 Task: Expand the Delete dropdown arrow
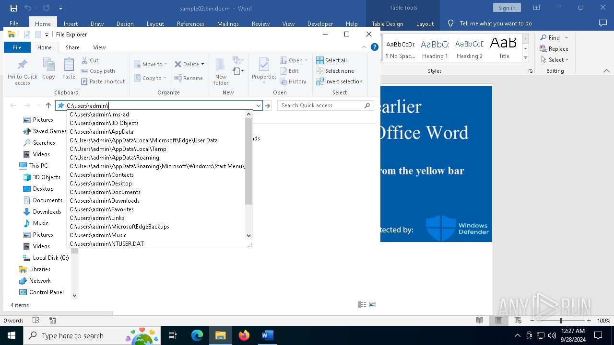tap(202, 64)
